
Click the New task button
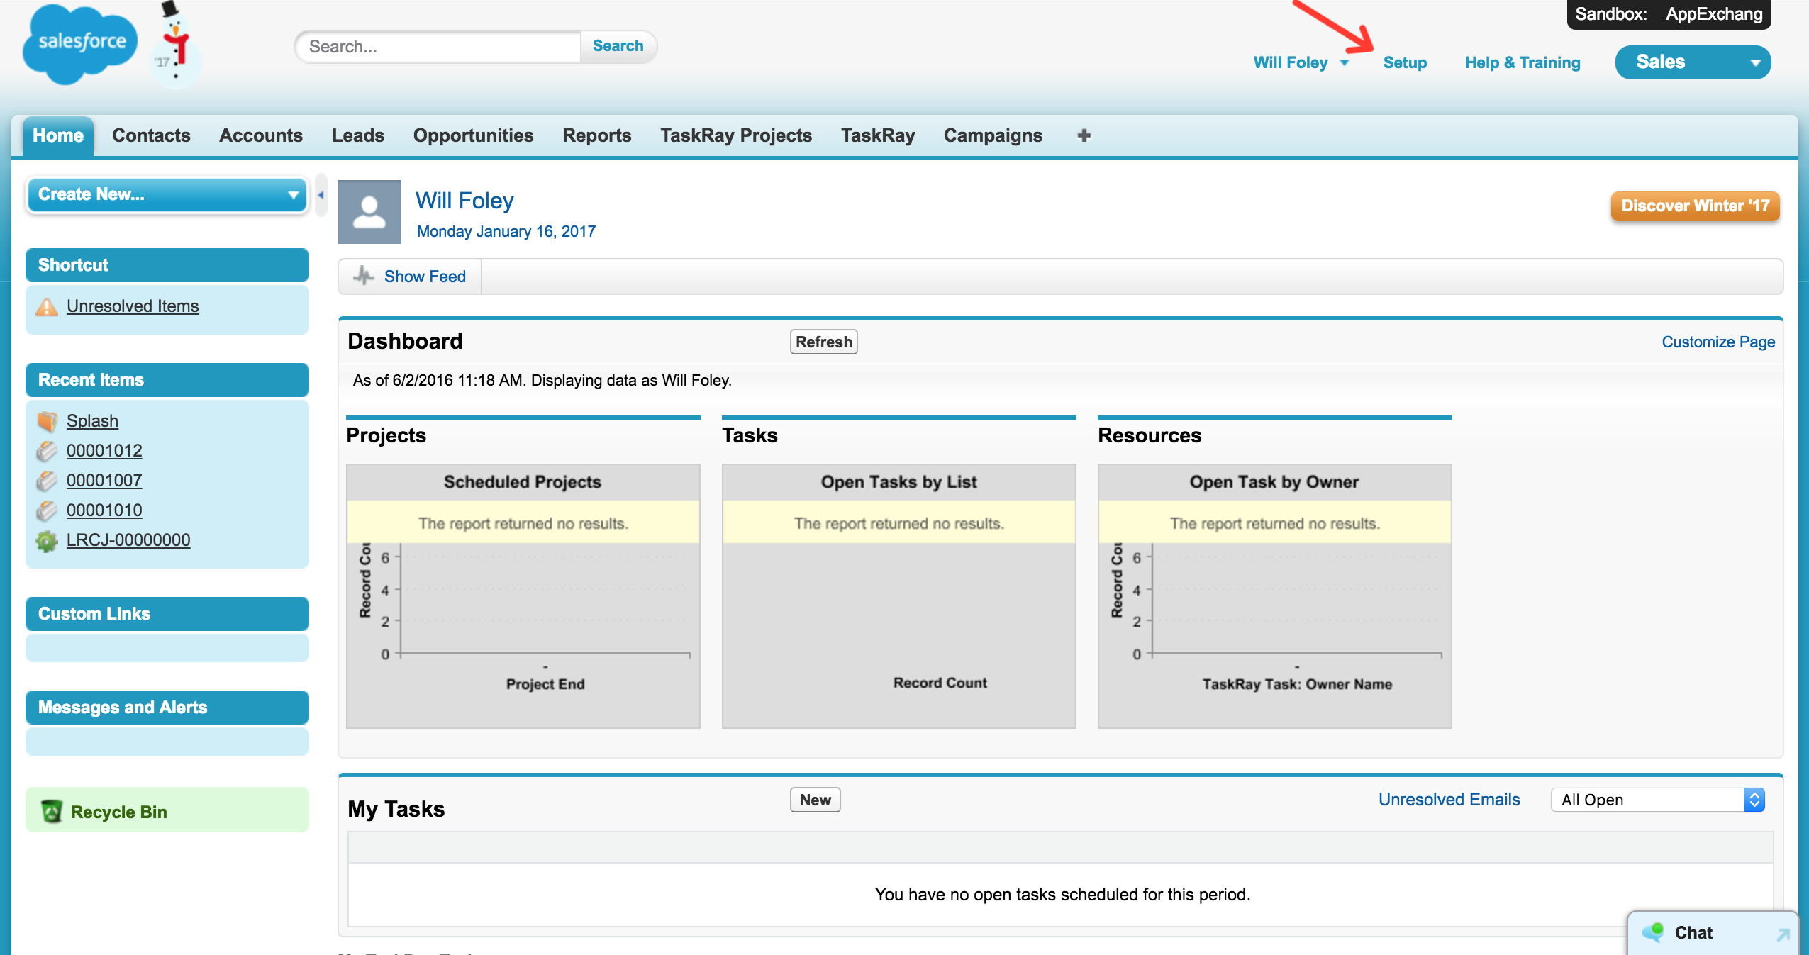tap(815, 800)
